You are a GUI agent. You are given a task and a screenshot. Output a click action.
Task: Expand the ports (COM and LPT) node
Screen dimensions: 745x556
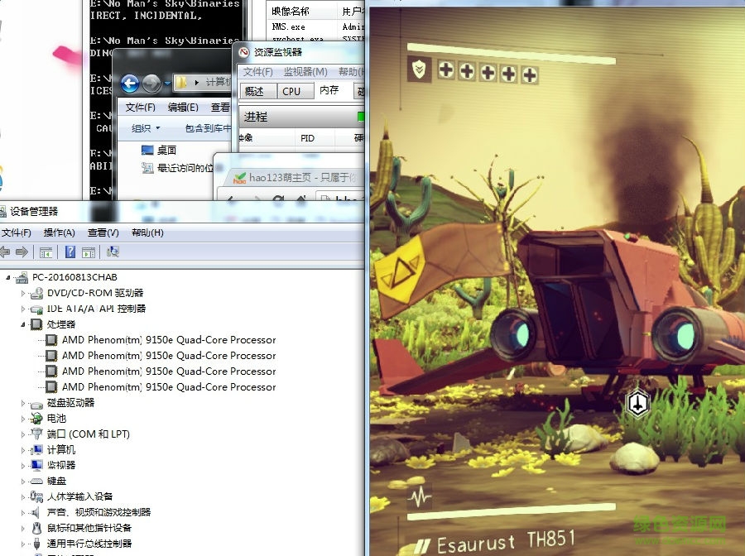click(23, 434)
